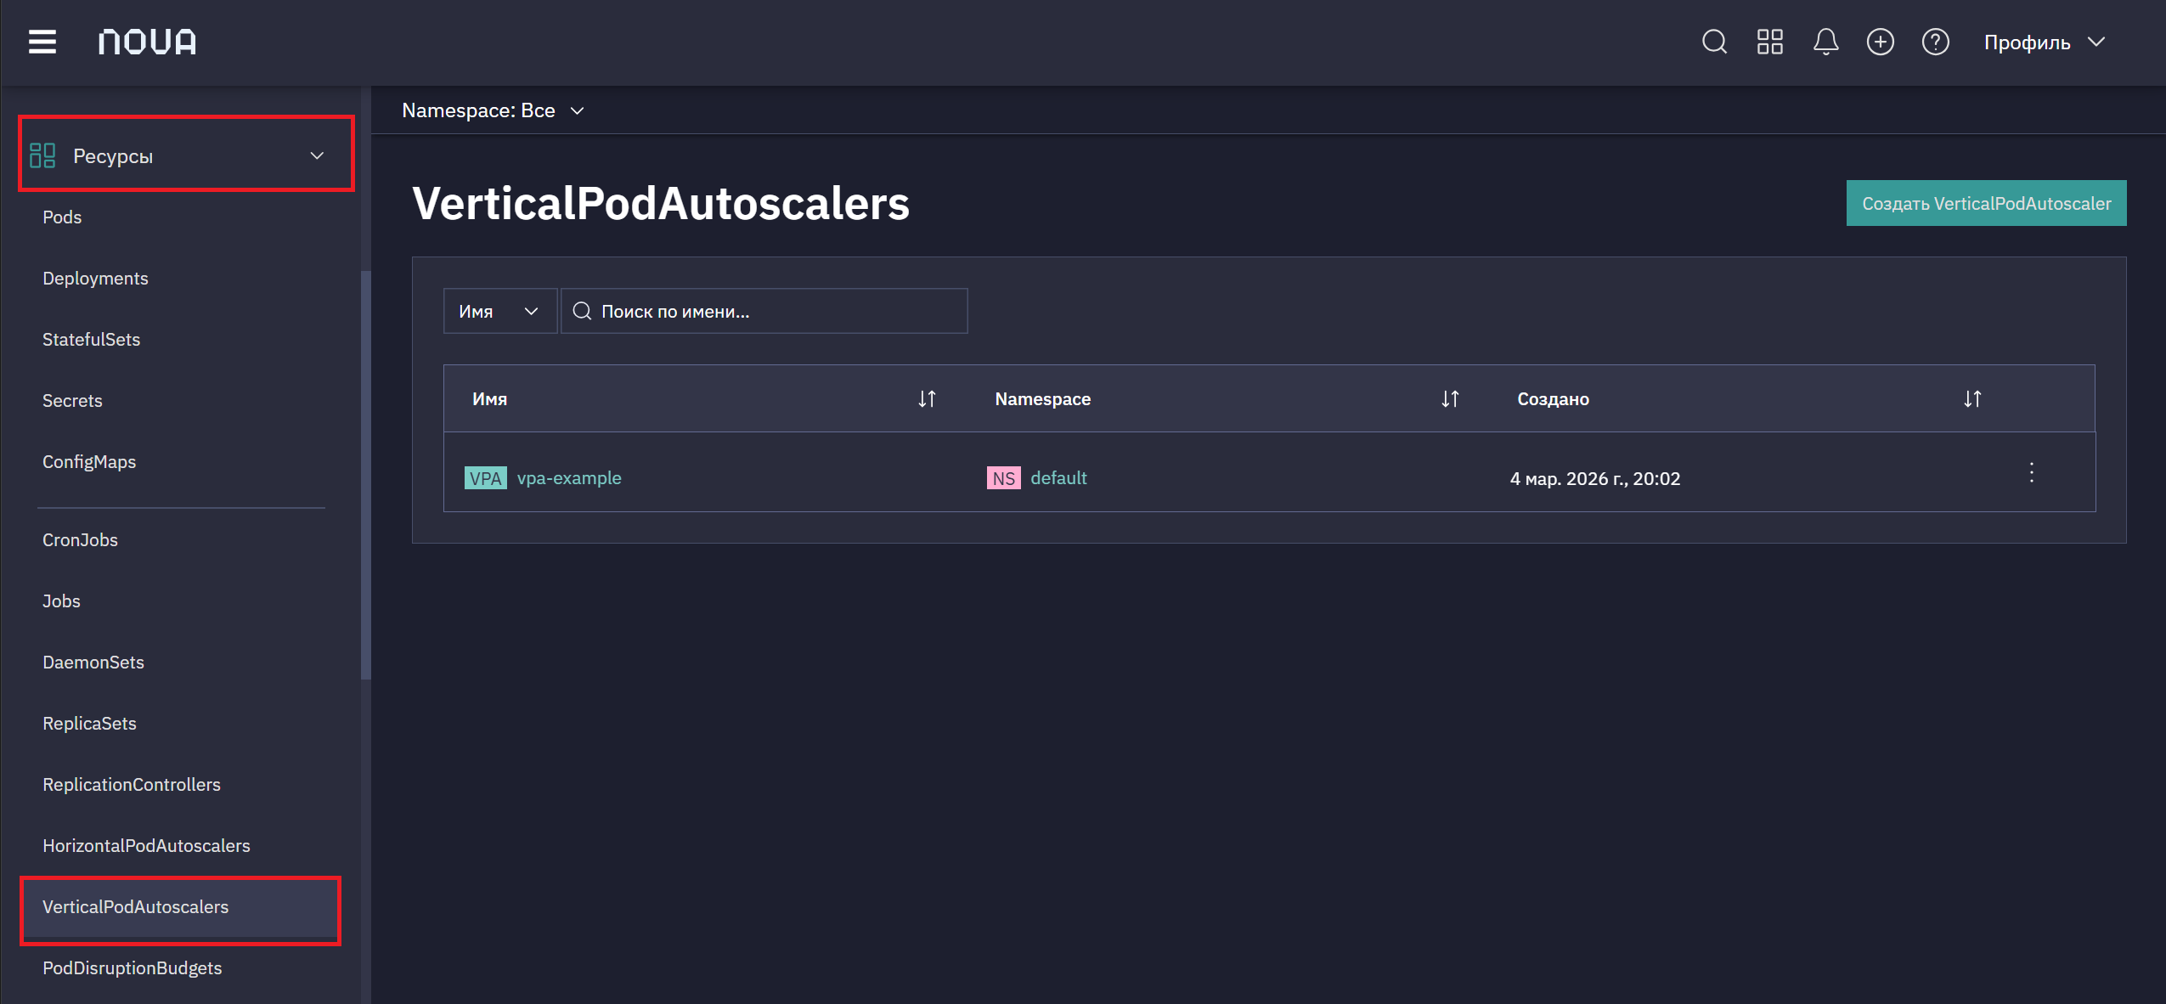Click the NS badge beside default
The image size is (2166, 1004).
click(x=1004, y=478)
